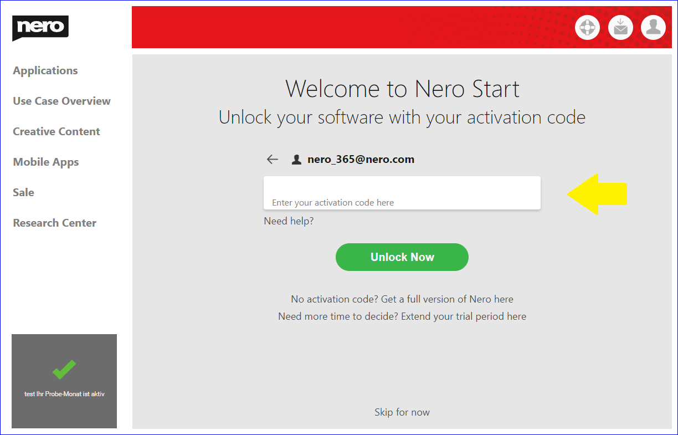Viewport: 678px width, 435px height.
Task: Click the user account icon in header
Action: pos(653,27)
